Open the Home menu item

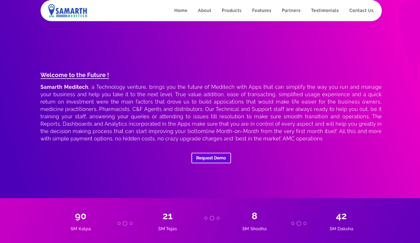(x=181, y=11)
